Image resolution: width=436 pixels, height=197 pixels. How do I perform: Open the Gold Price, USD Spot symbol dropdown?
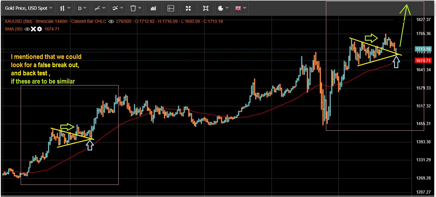pyautogui.click(x=29, y=8)
